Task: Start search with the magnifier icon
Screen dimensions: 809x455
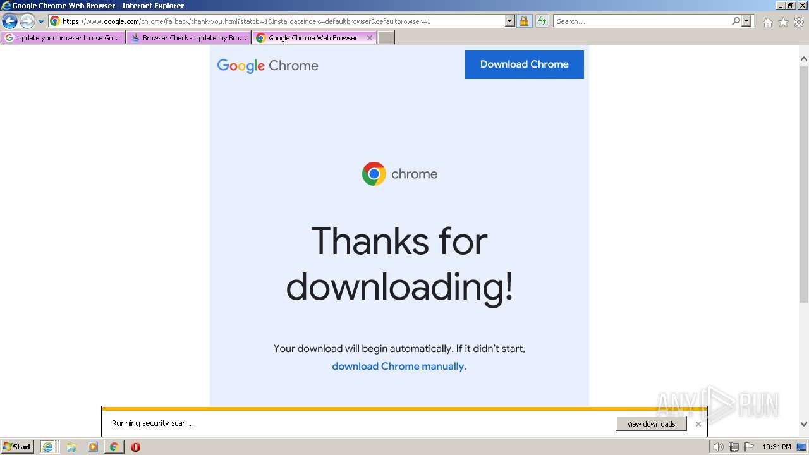Action: (x=736, y=21)
